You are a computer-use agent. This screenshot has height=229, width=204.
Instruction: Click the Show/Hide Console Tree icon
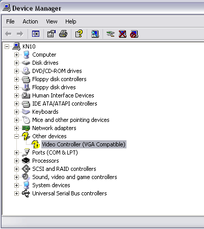[x=36, y=34]
